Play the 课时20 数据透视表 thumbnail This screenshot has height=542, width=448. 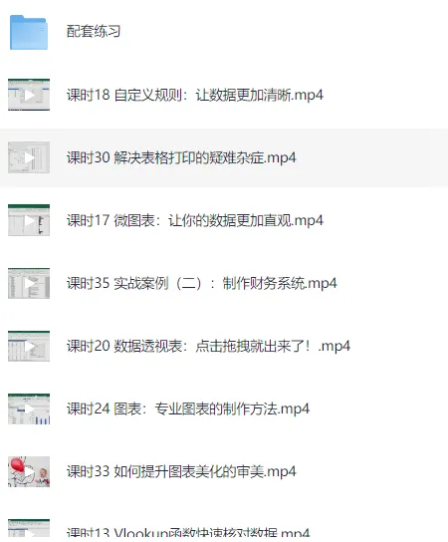[x=29, y=347]
